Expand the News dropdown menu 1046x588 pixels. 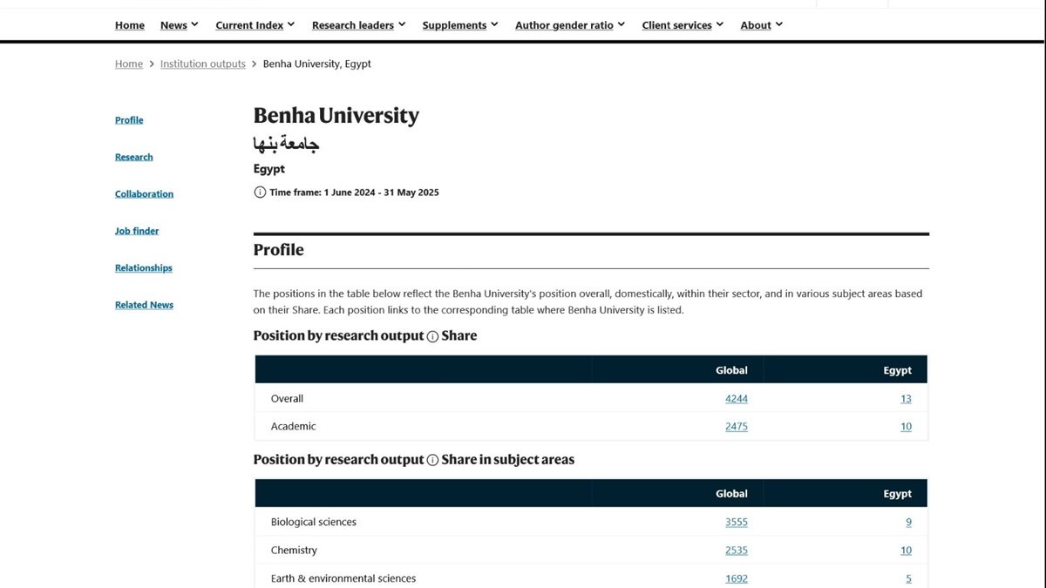point(179,25)
